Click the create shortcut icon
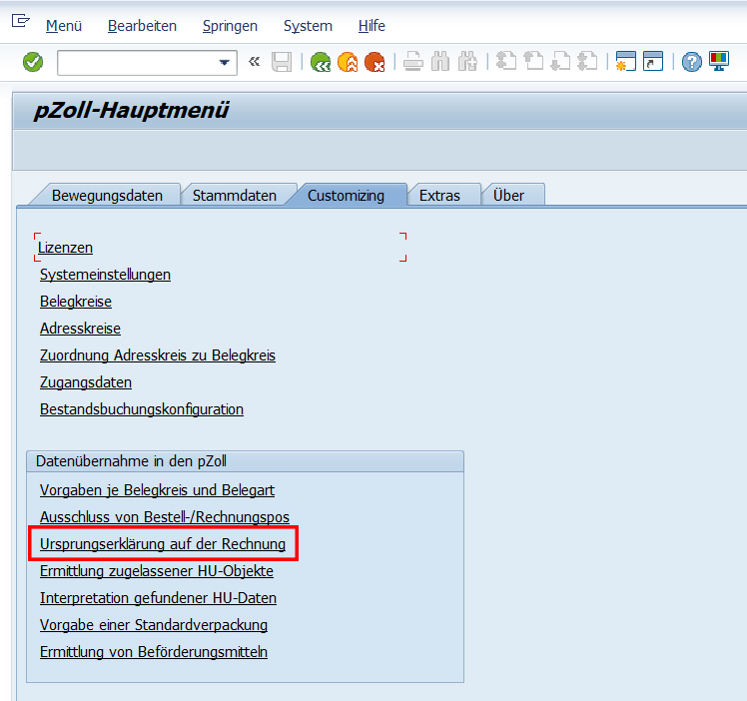The width and height of the screenshot is (747, 701). pyautogui.click(x=653, y=62)
